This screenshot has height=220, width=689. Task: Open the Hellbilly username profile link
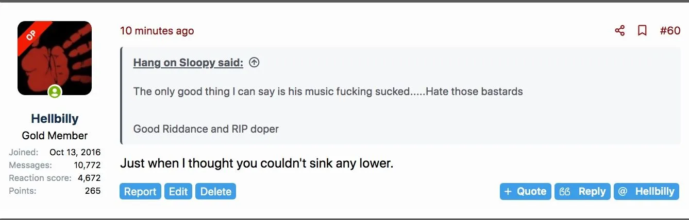(55, 119)
